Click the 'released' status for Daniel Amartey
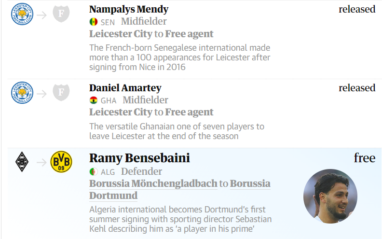The image size is (382, 239). (357, 88)
